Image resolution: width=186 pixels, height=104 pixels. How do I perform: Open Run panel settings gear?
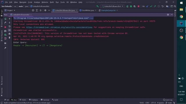[x=168, y=15]
